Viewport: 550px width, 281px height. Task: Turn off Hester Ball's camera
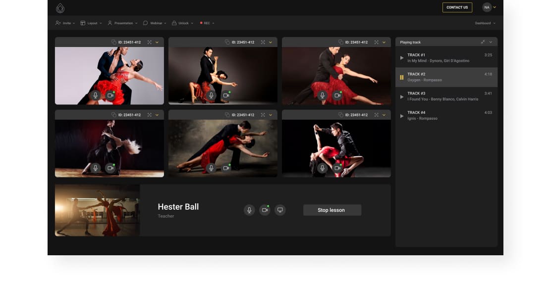[x=265, y=210]
